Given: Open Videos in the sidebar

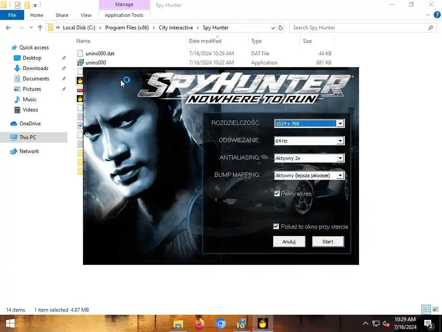Looking at the screenshot, I should tap(30, 110).
